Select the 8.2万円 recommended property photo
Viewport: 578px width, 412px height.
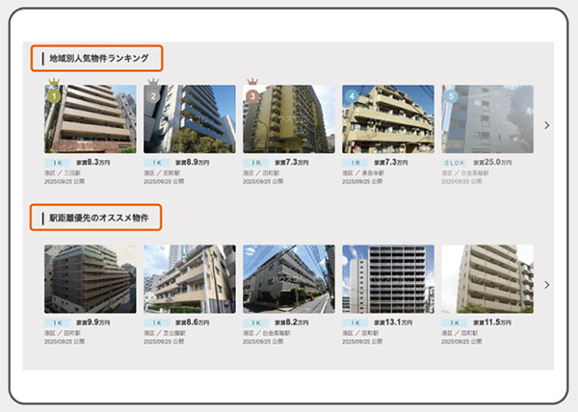tap(289, 278)
